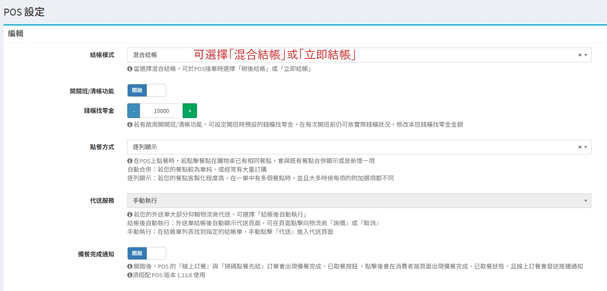Clear the 點餐方式 selection with the x icon

[580, 147]
